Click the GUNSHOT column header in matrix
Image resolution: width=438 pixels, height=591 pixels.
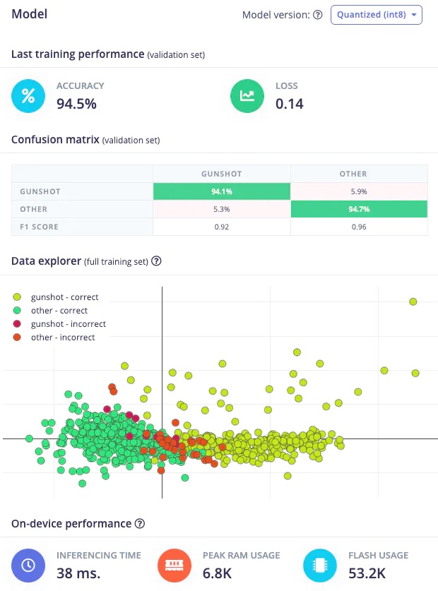(x=221, y=174)
